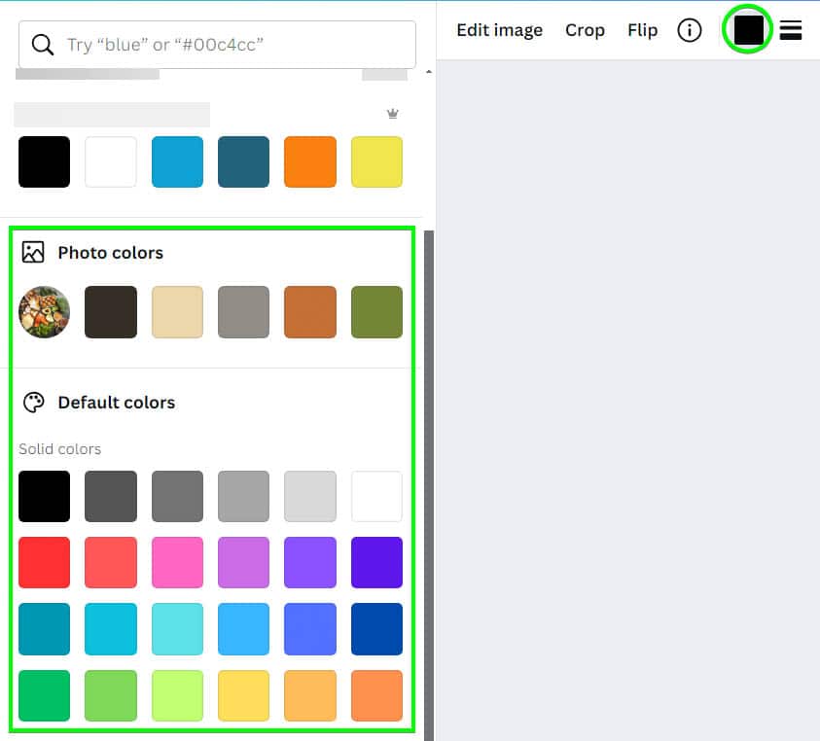
Task: Select lime yellow-green solid color swatch
Action: [x=177, y=695]
